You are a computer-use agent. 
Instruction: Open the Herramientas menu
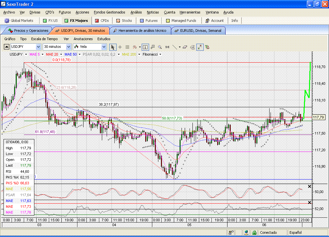[190, 13]
